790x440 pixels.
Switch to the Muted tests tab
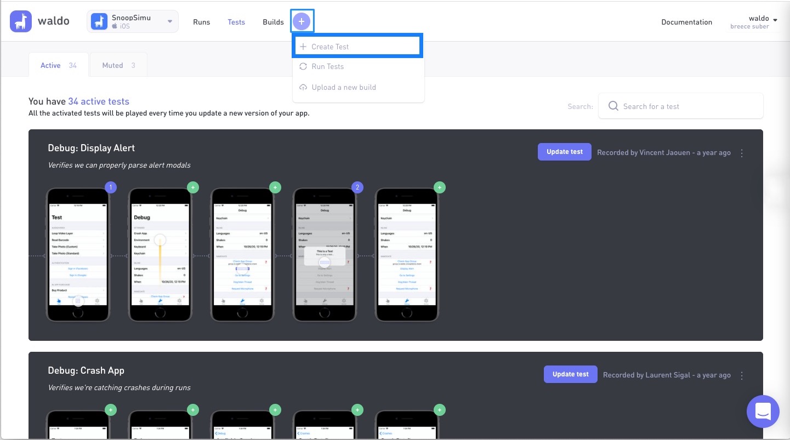click(x=118, y=65)
